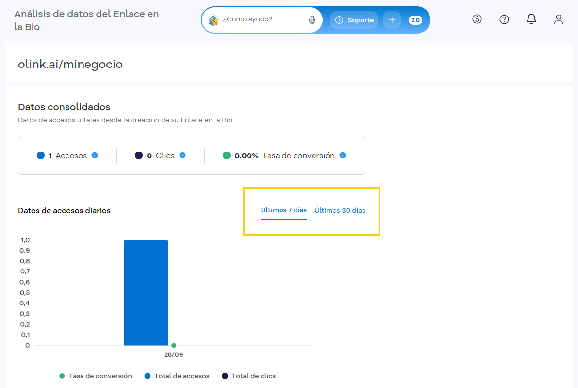Click the 2.0 version badge
The image size is (578, 388).
415,20
